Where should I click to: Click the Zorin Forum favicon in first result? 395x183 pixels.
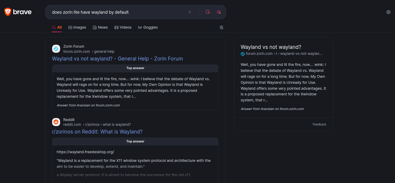click(x=56, y=49)
